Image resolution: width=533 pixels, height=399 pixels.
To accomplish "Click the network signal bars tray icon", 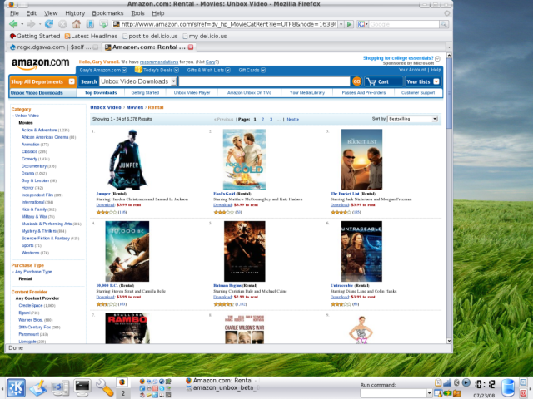I will click(x=447, y=382).
